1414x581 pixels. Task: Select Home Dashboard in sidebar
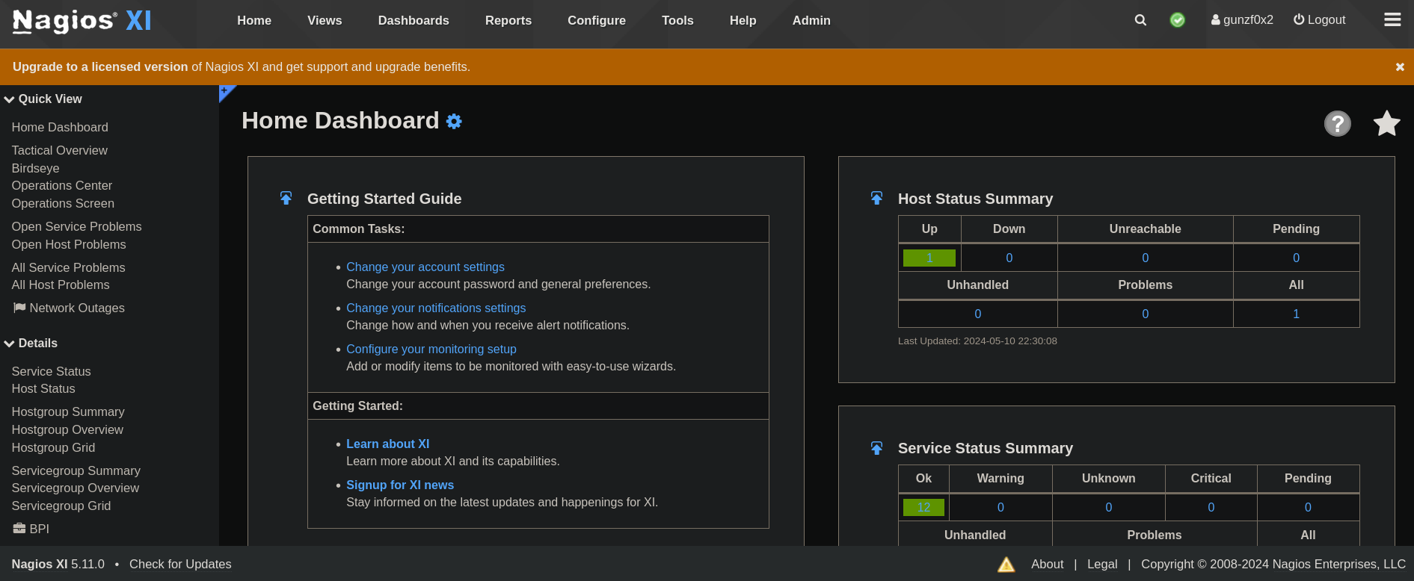(60, 127)
